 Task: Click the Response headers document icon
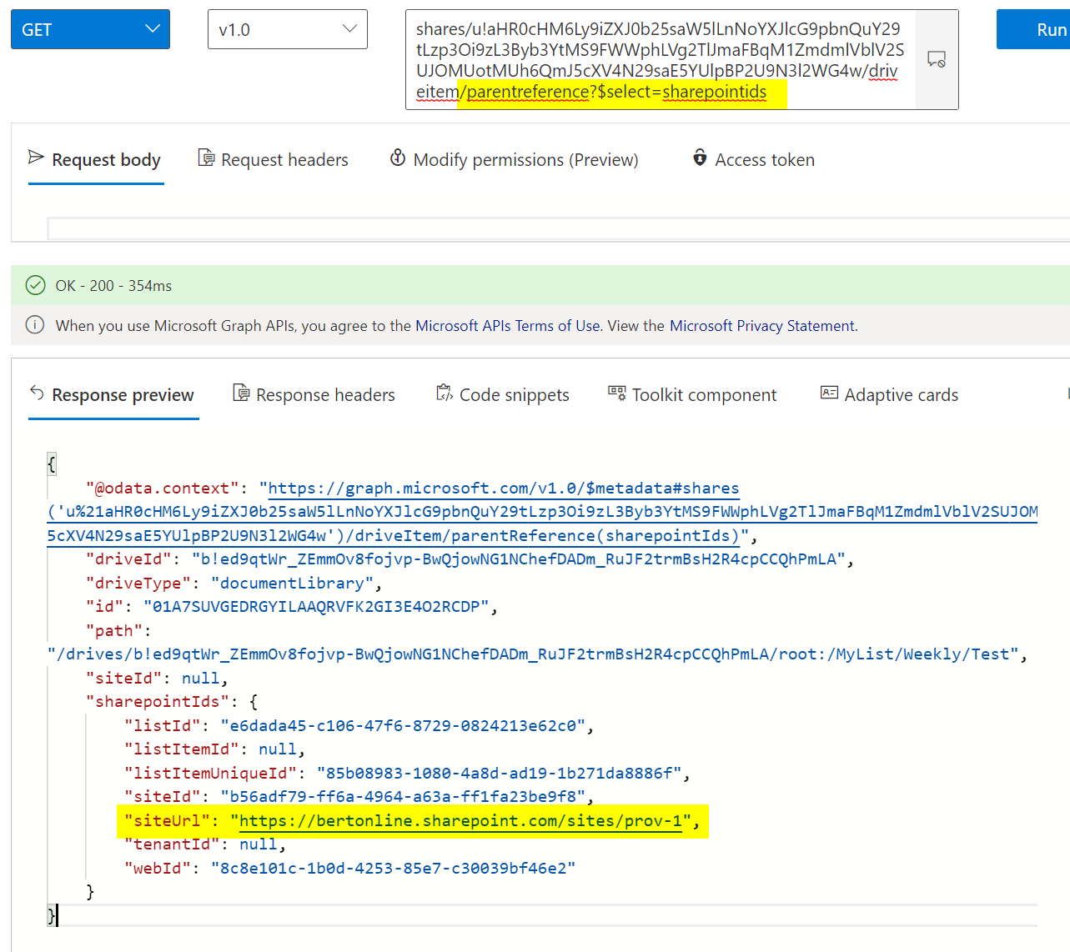pyautogui.click(x=242, y=393)
